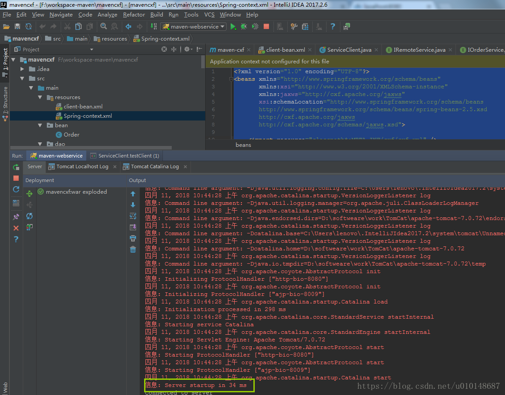Click the blue Help question mark in toolbar
Viewport: 505px width, 395px height.
pyautogui.click(x=333, y=27)
